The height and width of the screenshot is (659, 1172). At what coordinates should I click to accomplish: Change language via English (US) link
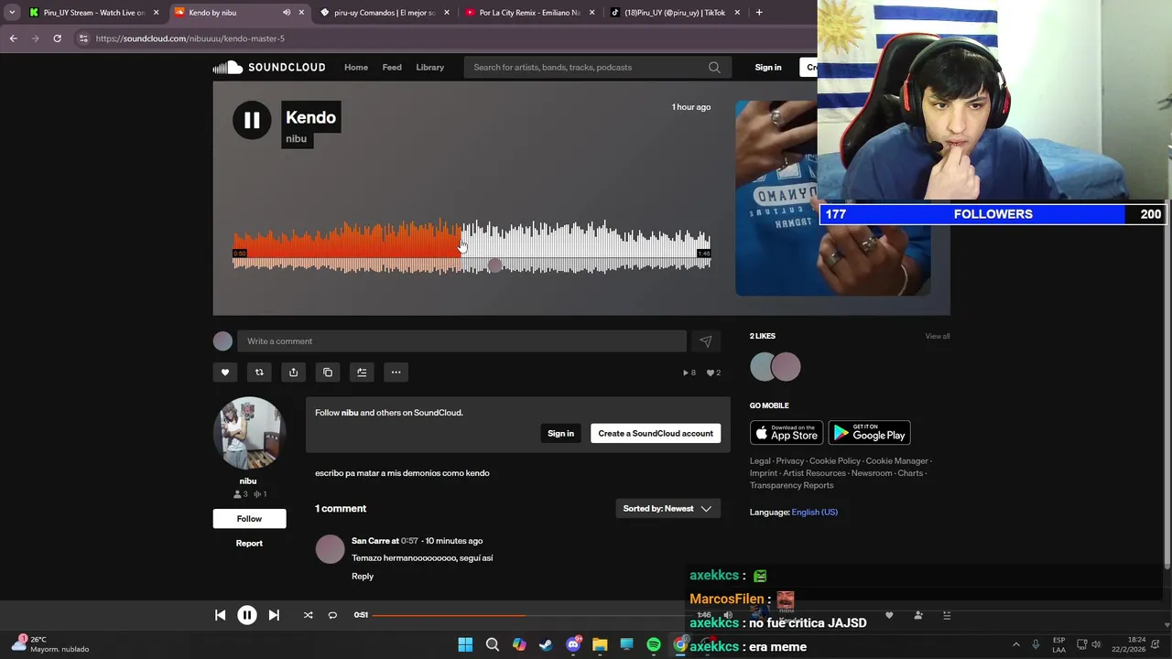tap(815, 513)
